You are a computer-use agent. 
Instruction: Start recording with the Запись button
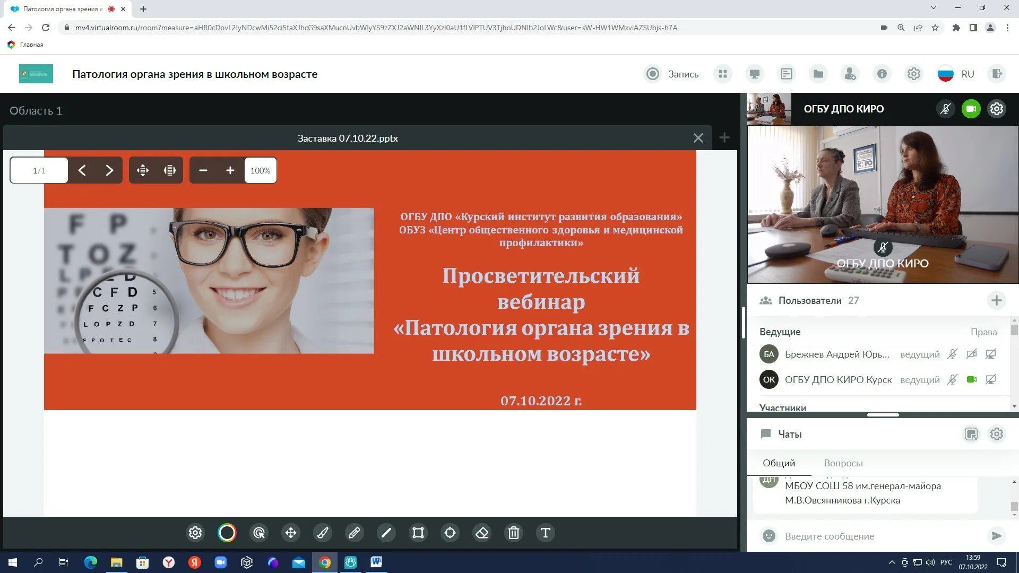[670, 74]
